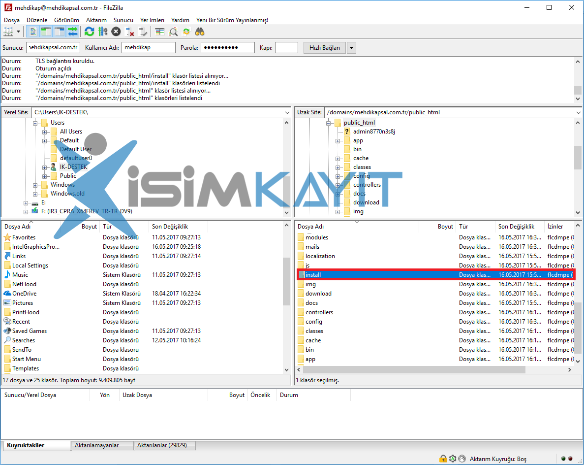Open the Site Manager
Image resolution: width=584 pixels, height=465 pixels.
(x=8, y=32)
